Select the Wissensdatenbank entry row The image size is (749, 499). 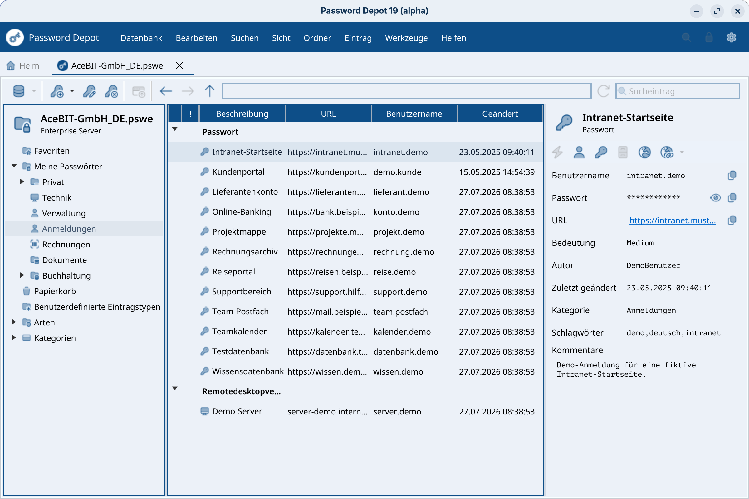pos(355,371)
